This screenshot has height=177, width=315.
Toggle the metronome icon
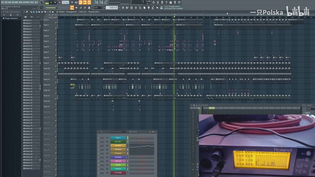point(72,2)
